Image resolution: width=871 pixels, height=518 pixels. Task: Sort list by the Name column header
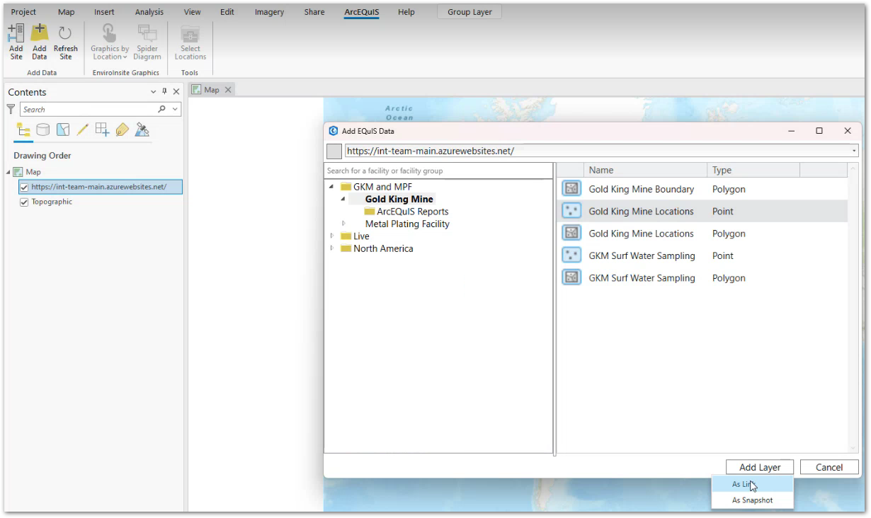[x=645, y=170]
